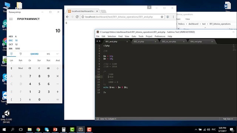Open the Preferences menu in Sublime Text
Screen dimensions: 237x133
160,36
